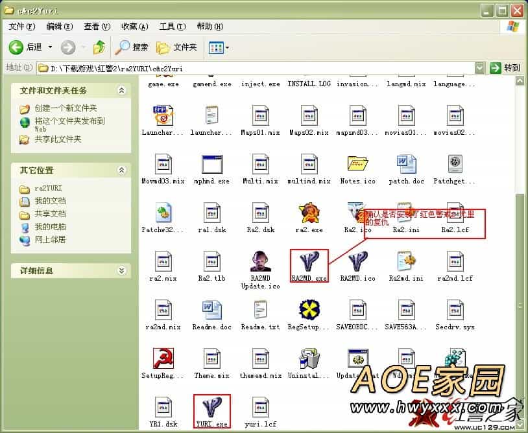Expand the 详细信息 panel
The width and height of the screenshot is (528, 433).
[121, 271]
